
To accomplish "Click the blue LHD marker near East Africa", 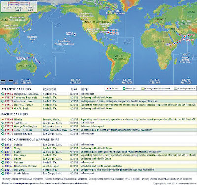I will (174, 44).
